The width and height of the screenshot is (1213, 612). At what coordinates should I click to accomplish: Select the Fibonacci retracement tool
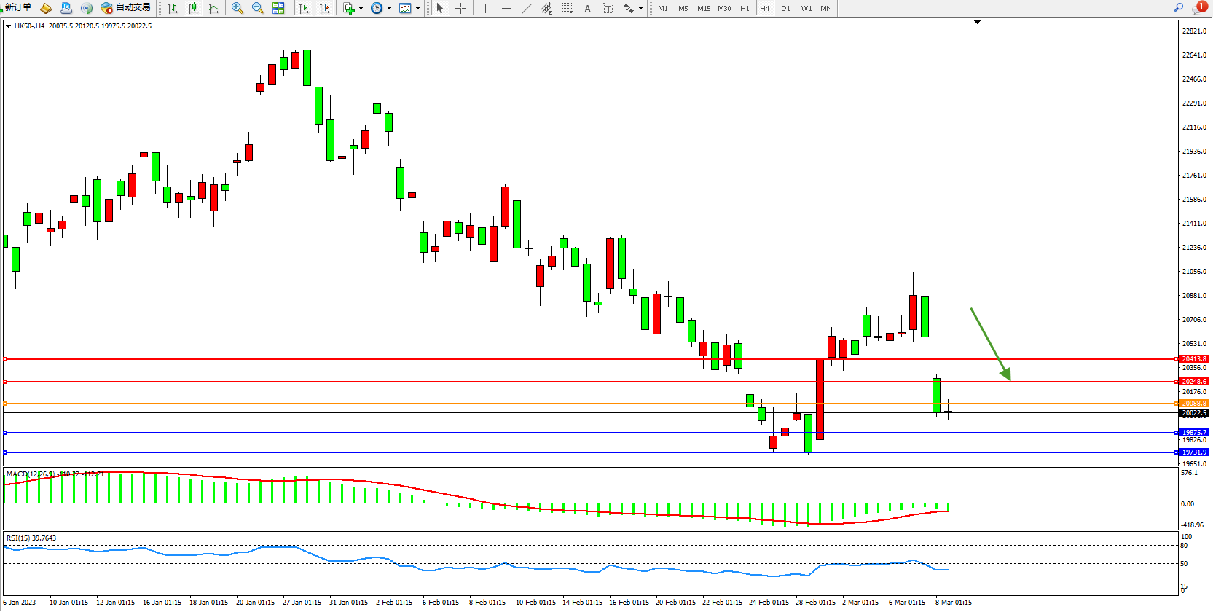[x=567, y=8]
